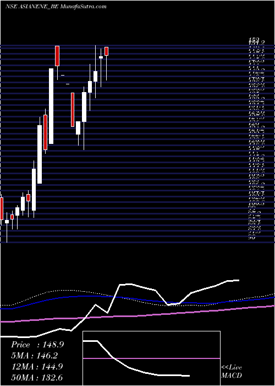Click the '12MA : 144.9' value
This screenshot has width=275, height=386.
[x=37, y=367]
